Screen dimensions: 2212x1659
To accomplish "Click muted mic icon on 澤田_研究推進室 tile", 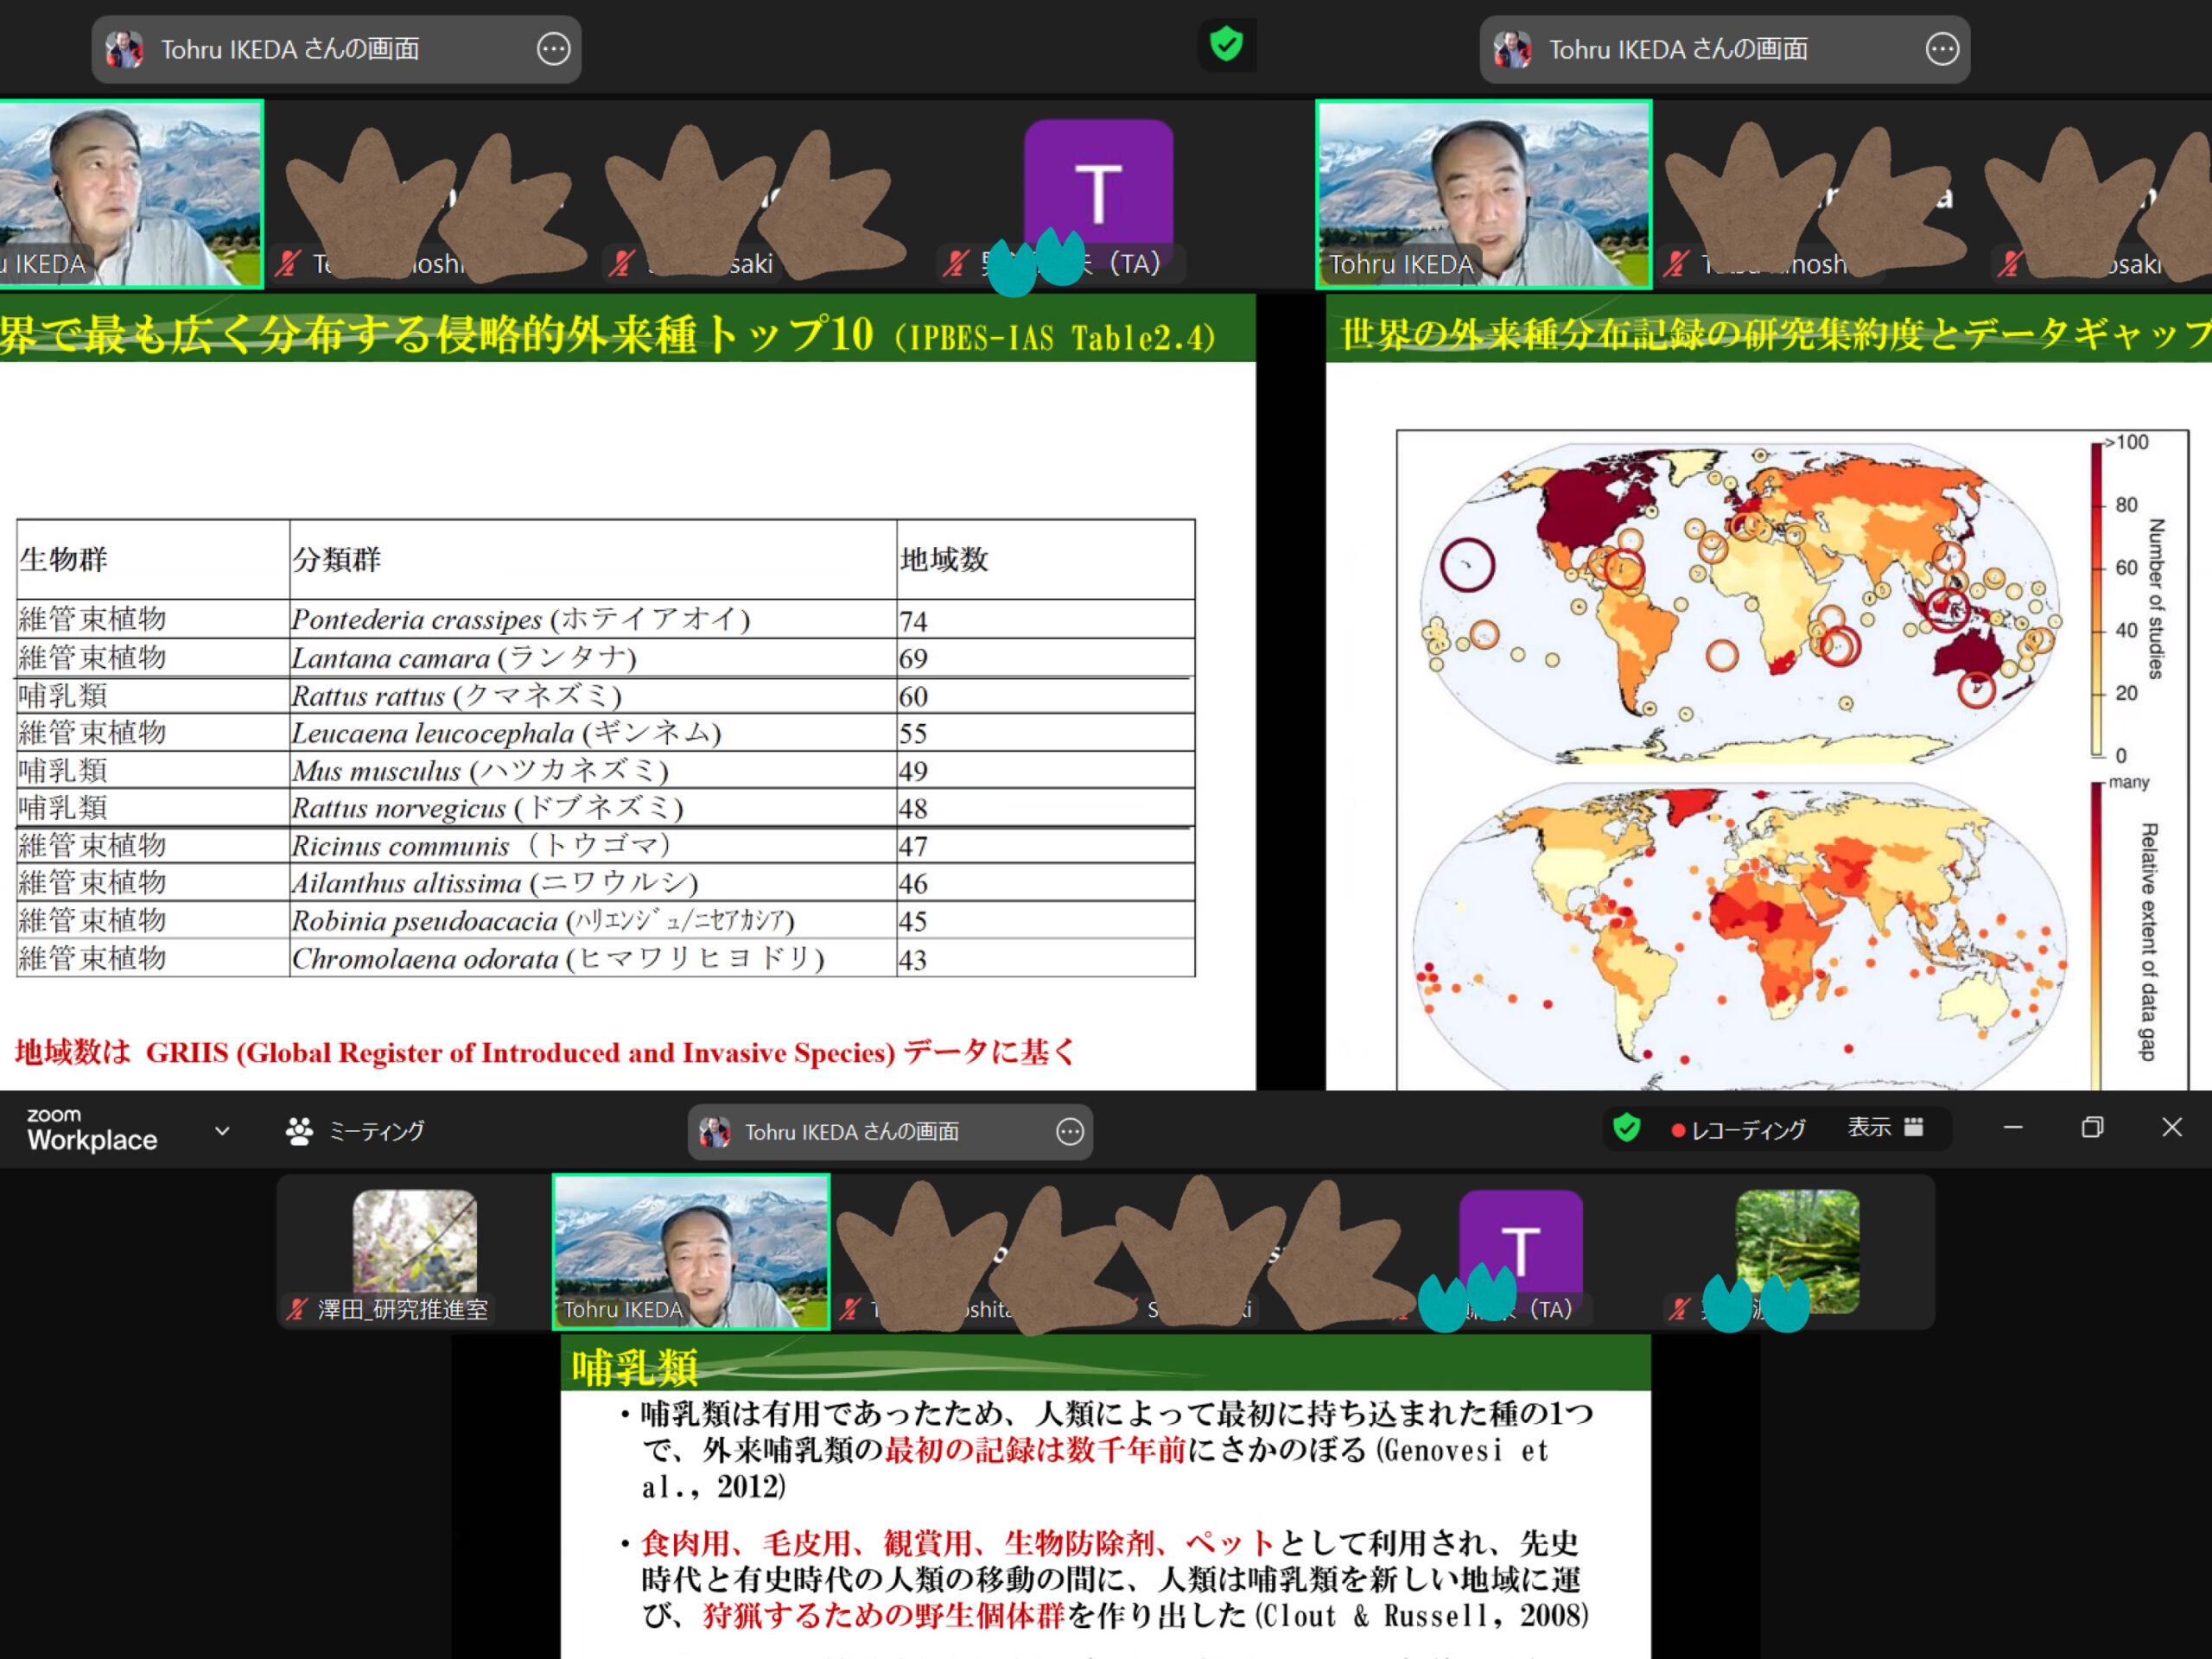I will pos(296,1309).
